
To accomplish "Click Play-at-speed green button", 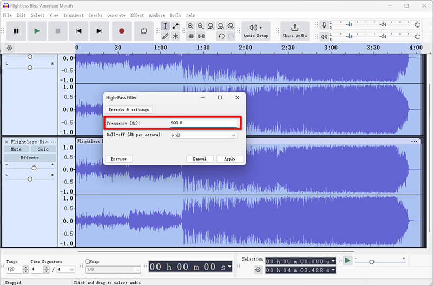I will (x=347, y=261).
